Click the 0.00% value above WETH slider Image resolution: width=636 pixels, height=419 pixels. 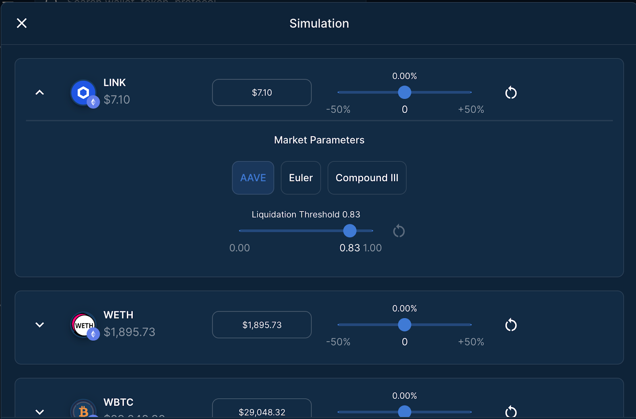pyautogui.click(x=405, y=308)
